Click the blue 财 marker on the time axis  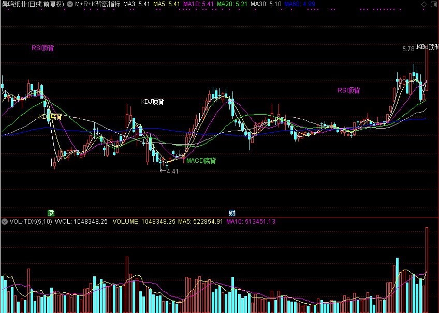[x=232, y=213]
